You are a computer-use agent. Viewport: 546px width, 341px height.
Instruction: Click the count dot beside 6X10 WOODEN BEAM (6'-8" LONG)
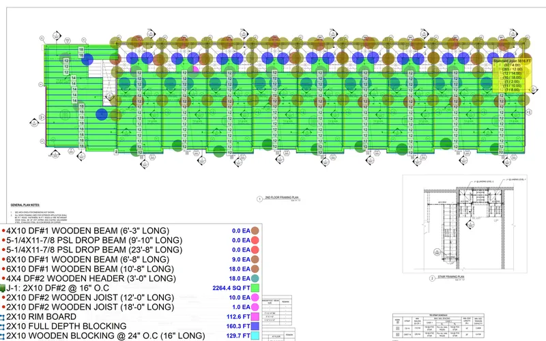tap(3, 259)
